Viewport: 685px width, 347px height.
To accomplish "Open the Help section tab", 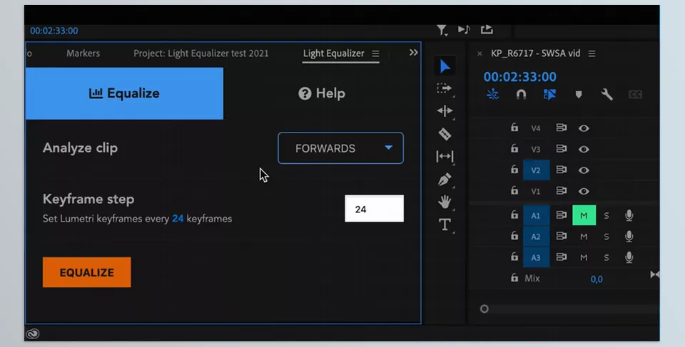I will click(322, 93).
